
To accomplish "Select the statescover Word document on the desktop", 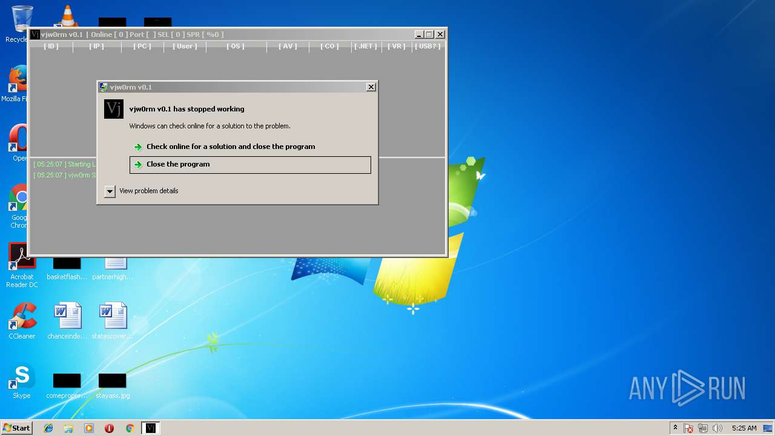I will [113, 321].
